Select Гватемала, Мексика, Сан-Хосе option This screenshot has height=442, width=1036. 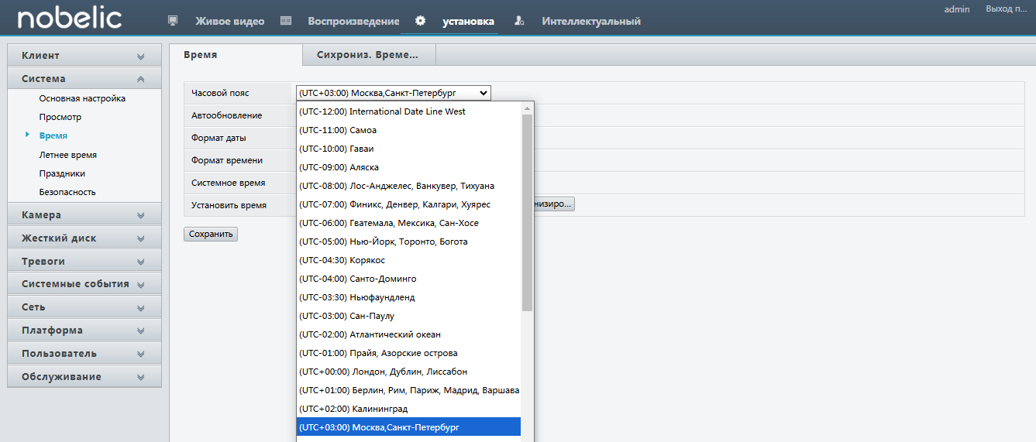408,223
